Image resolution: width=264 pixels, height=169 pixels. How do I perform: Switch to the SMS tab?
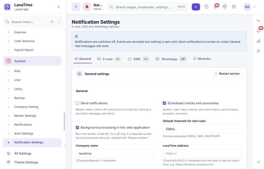[139, 59]
